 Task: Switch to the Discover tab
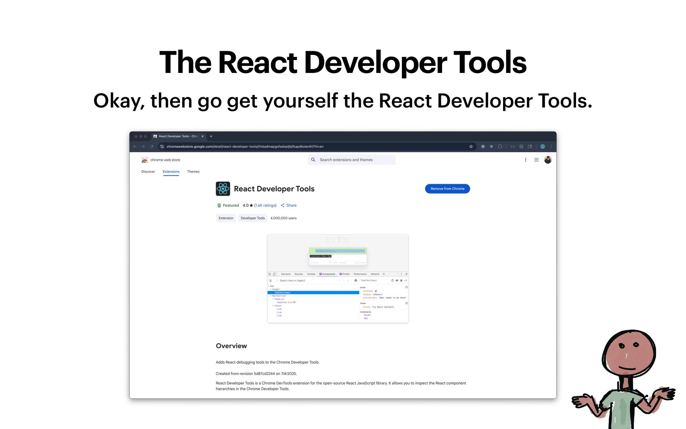click(148, 172)
